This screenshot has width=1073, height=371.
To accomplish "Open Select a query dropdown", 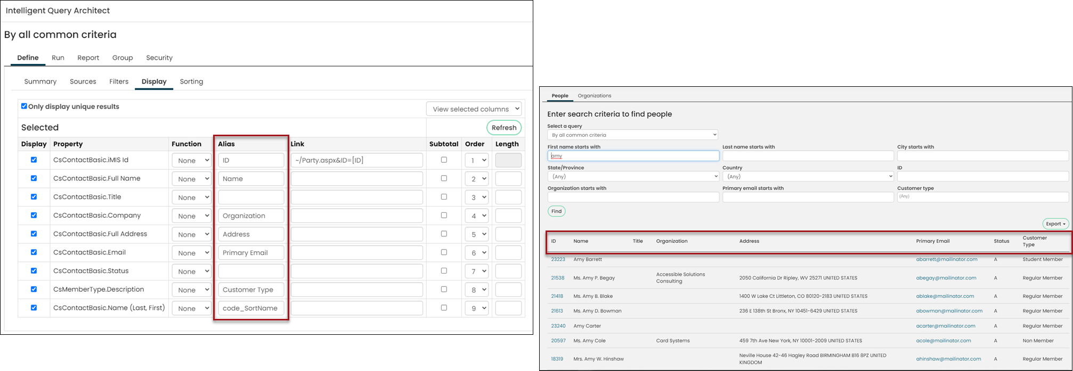I will (632, 135).
